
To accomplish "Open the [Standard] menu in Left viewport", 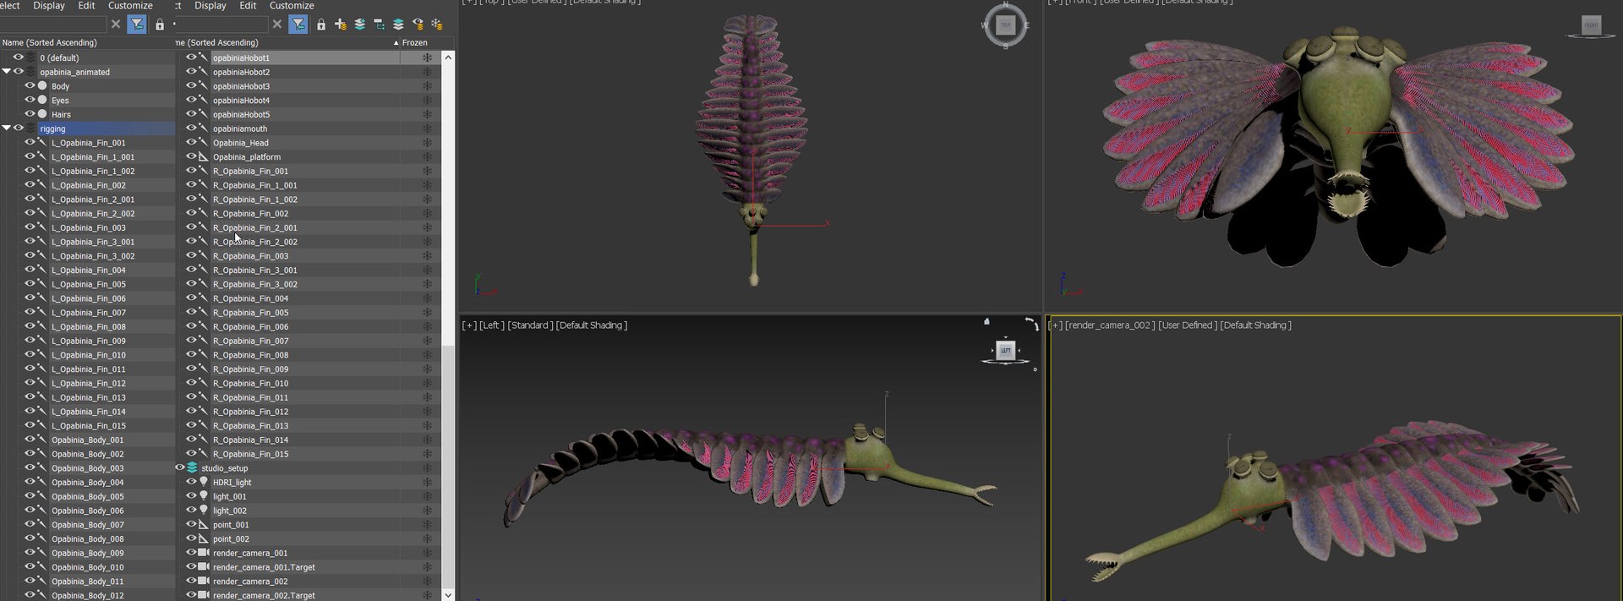I will (529, 325).
